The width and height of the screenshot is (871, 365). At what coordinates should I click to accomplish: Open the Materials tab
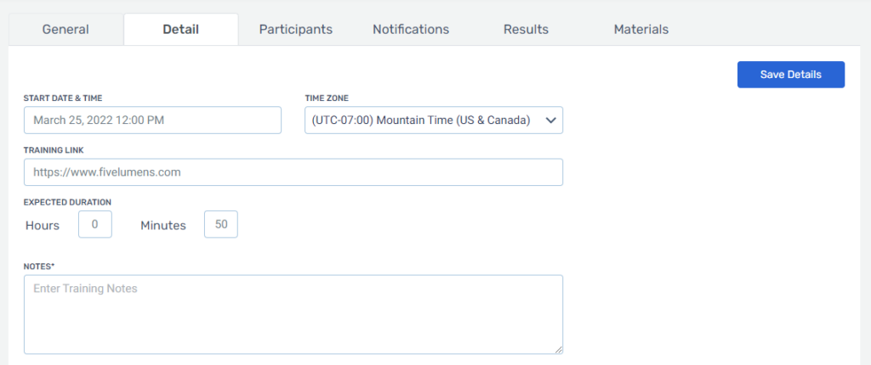641,30
